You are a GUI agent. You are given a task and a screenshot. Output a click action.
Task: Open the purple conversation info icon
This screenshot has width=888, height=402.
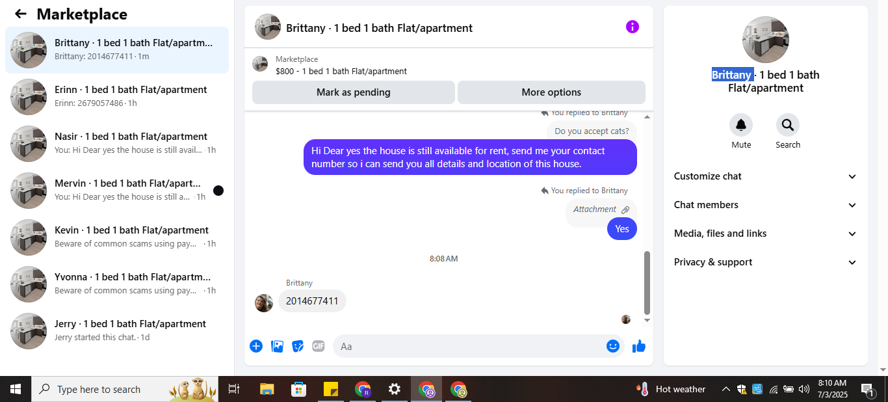pyautogui.click(x=632, y=27)
